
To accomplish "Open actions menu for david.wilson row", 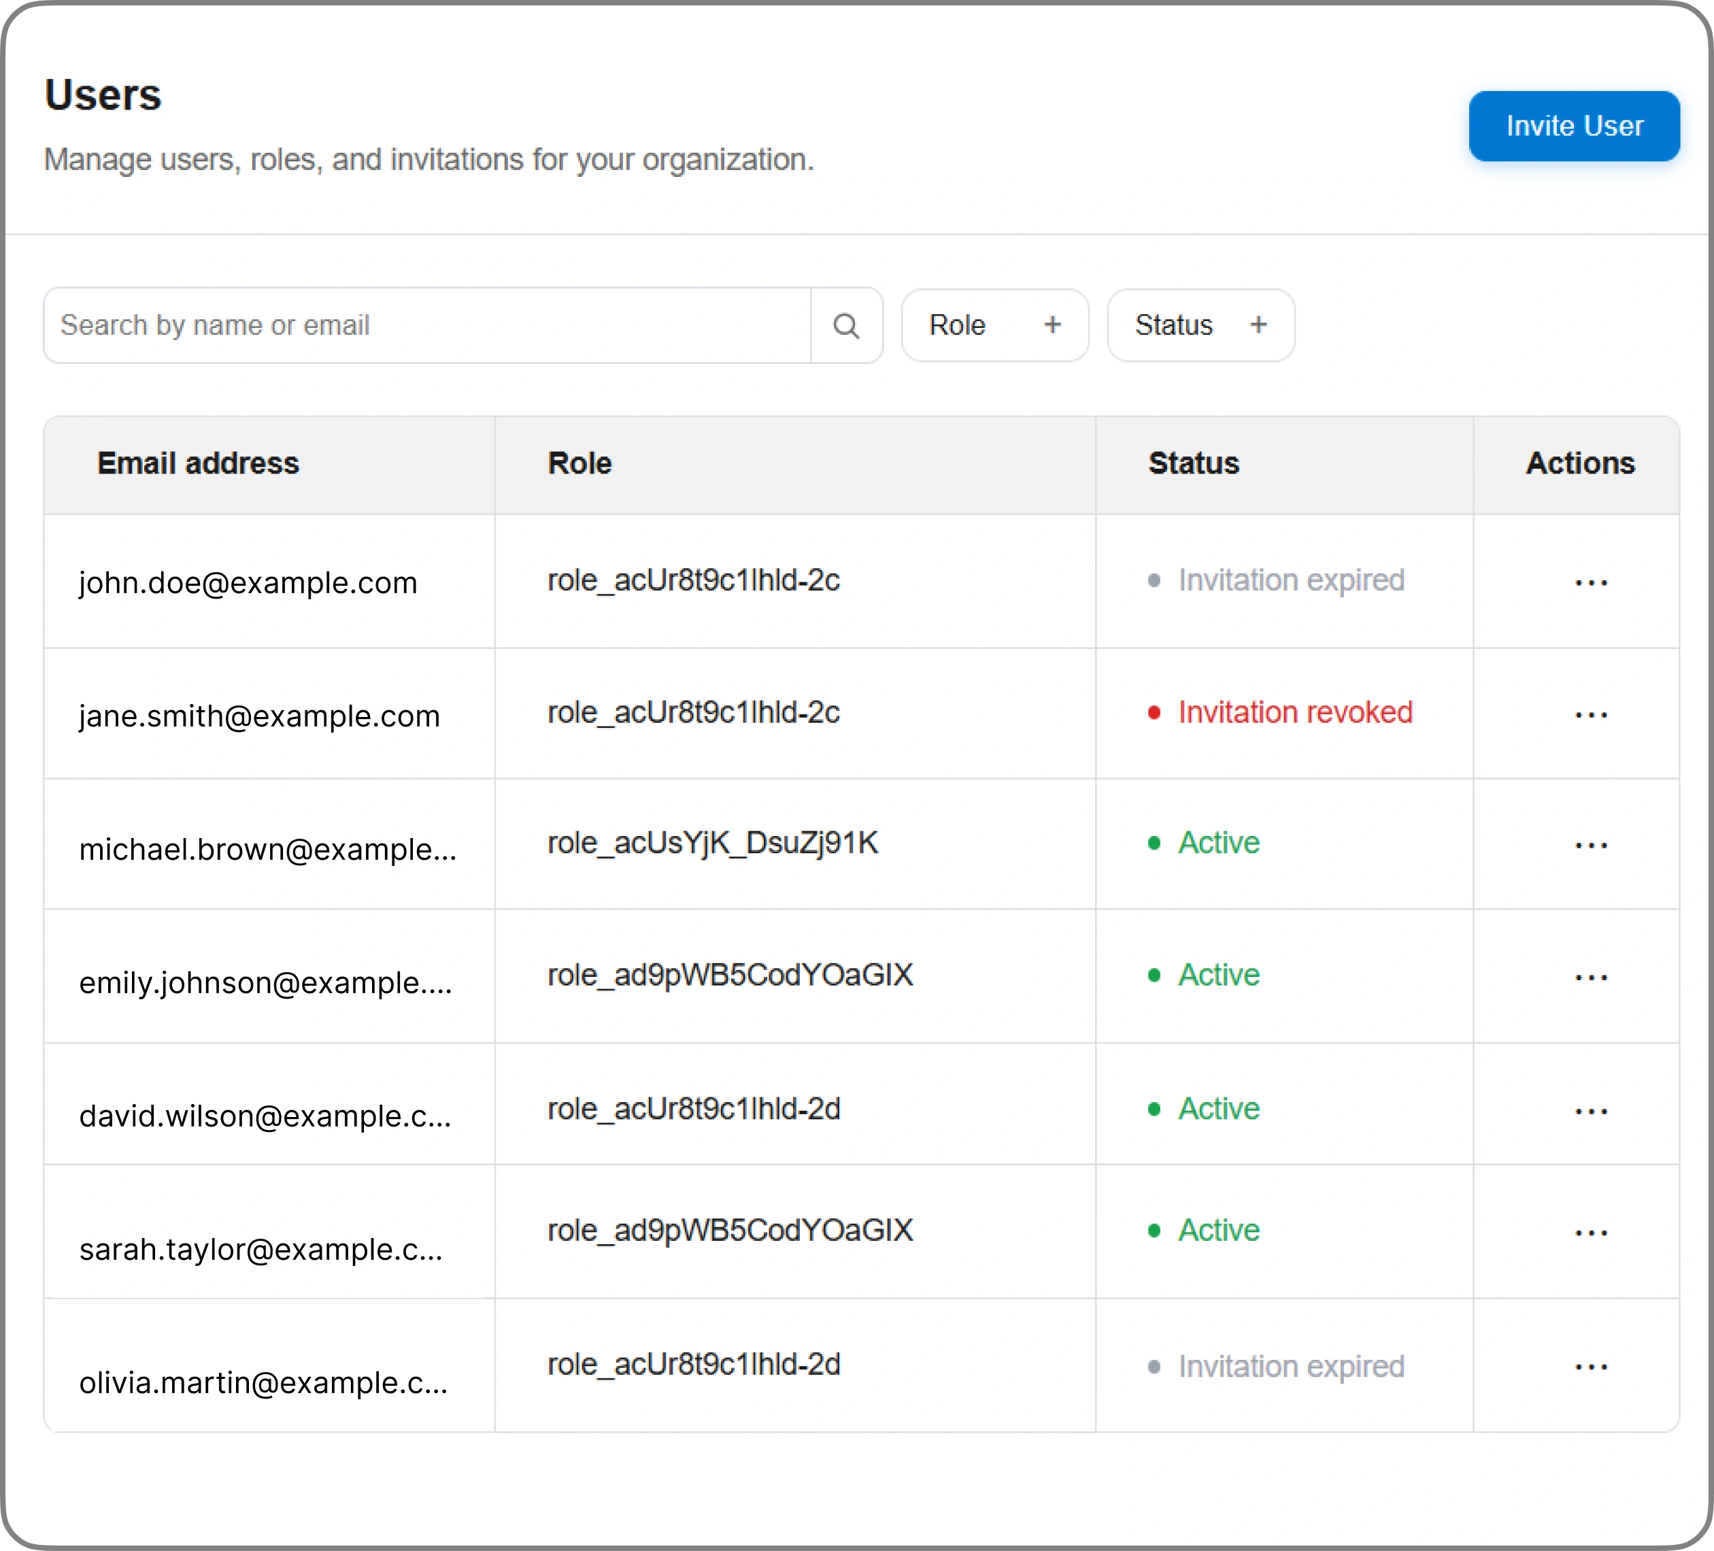I will click(x=1591, y=1112).
